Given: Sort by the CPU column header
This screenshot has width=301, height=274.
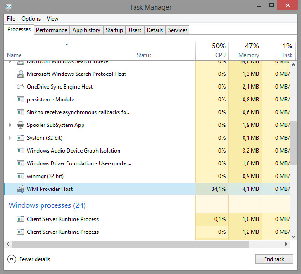Looking at the screenshot, I should click(x=212, y=51).
